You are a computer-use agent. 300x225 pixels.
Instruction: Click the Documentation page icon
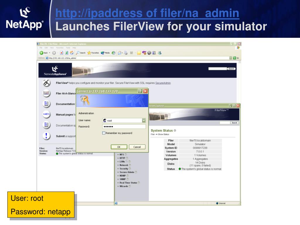click(46, 104)
